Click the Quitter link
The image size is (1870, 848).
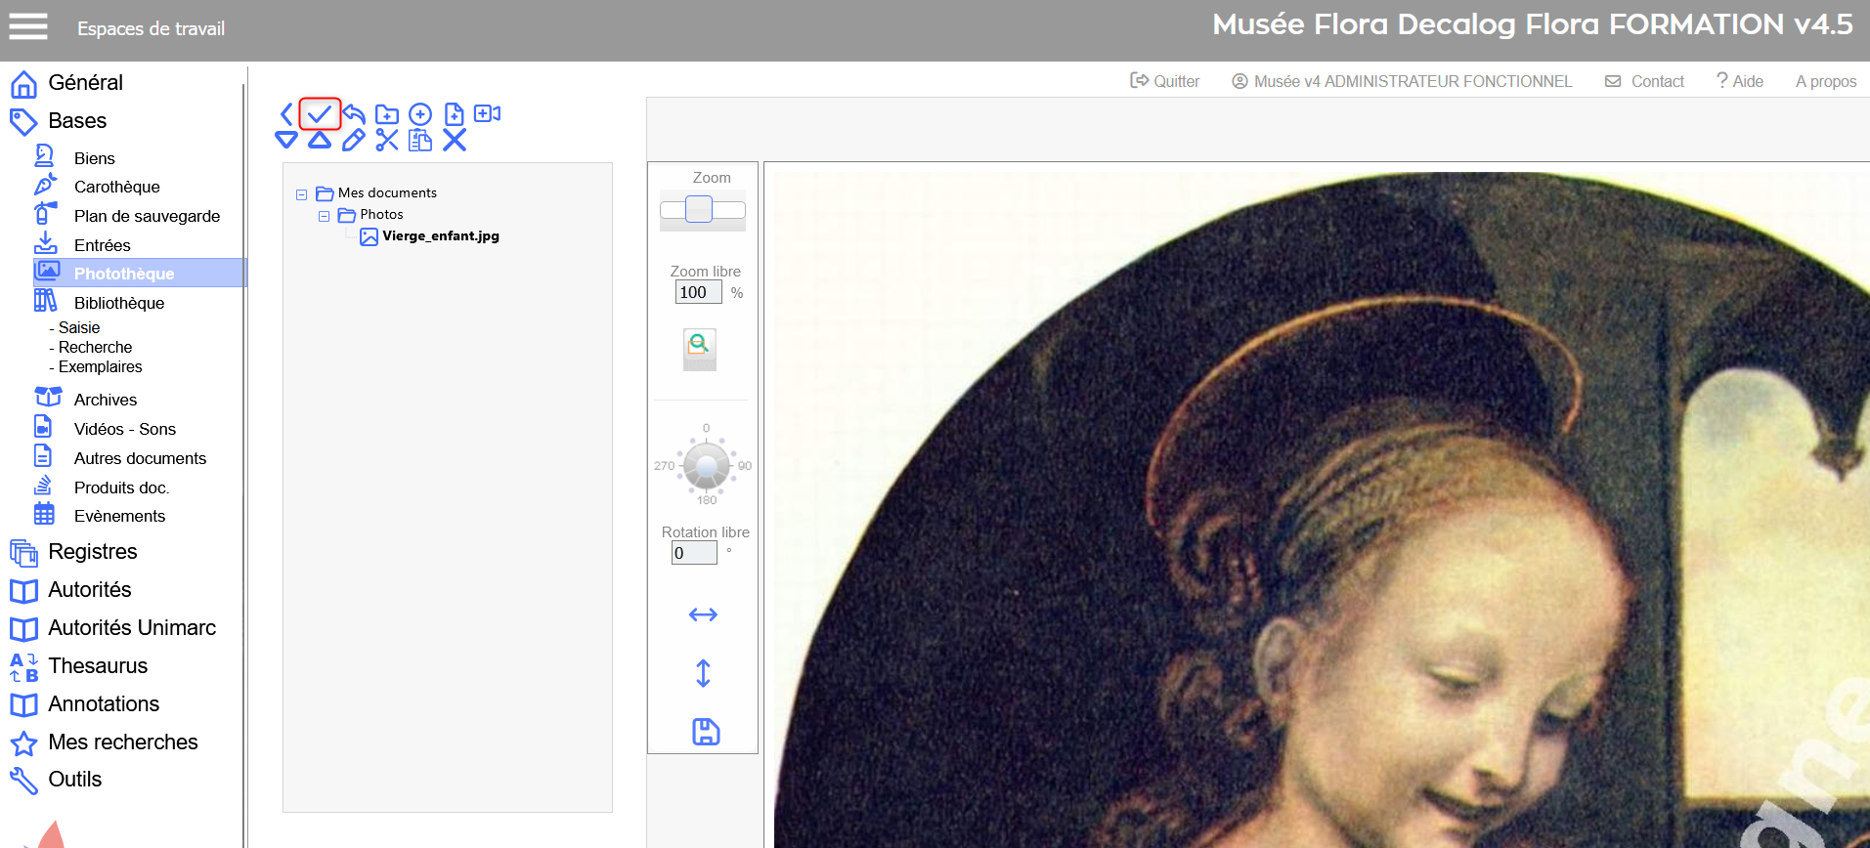tap(1165, 81)
